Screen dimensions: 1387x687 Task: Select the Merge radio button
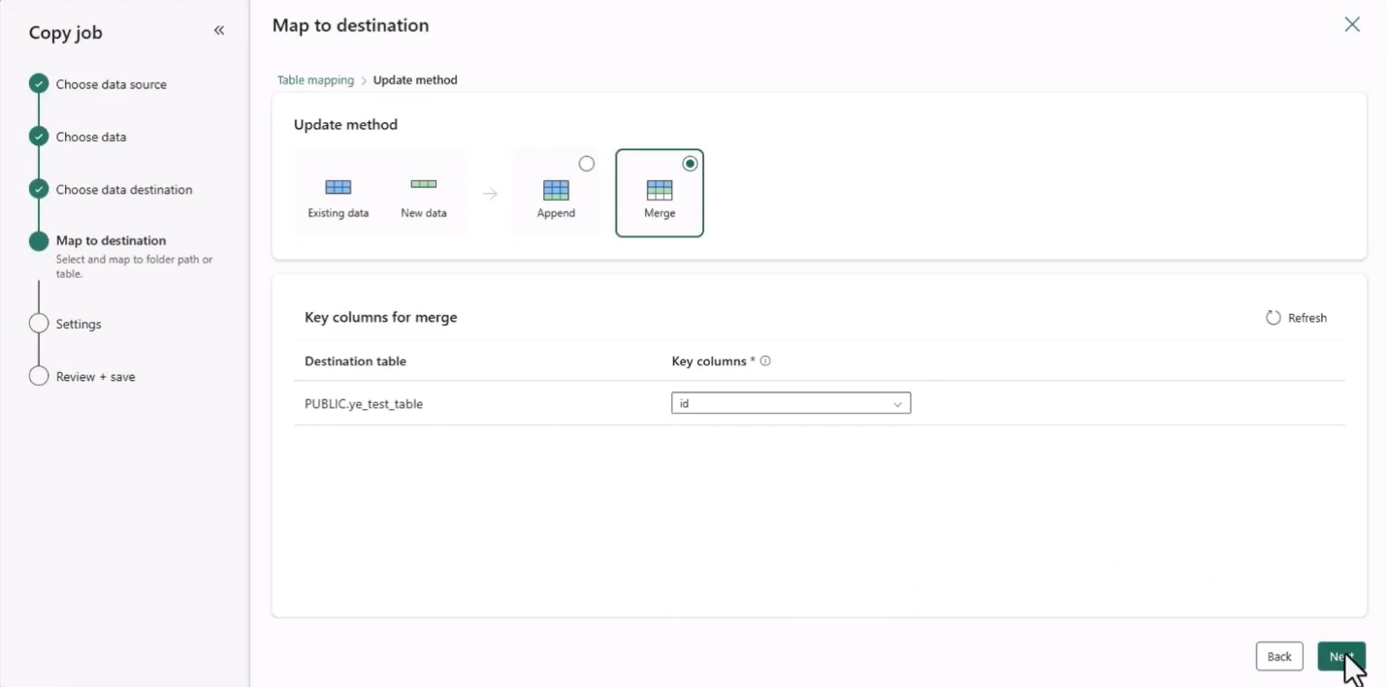pyautogui.click(x=690, y=163)
